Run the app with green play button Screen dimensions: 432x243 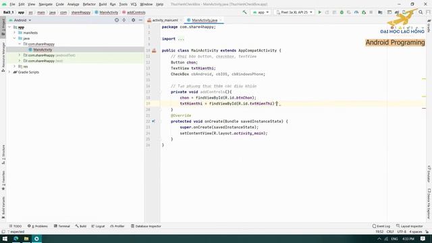click(319, 12)
